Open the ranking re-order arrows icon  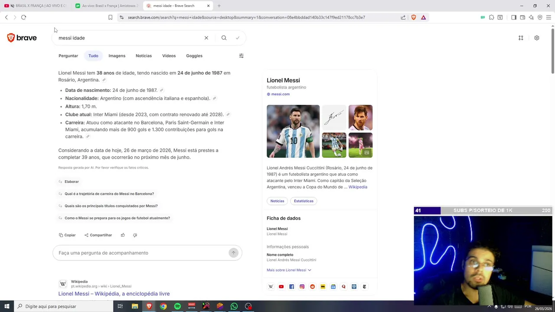(x=521, y=38)
